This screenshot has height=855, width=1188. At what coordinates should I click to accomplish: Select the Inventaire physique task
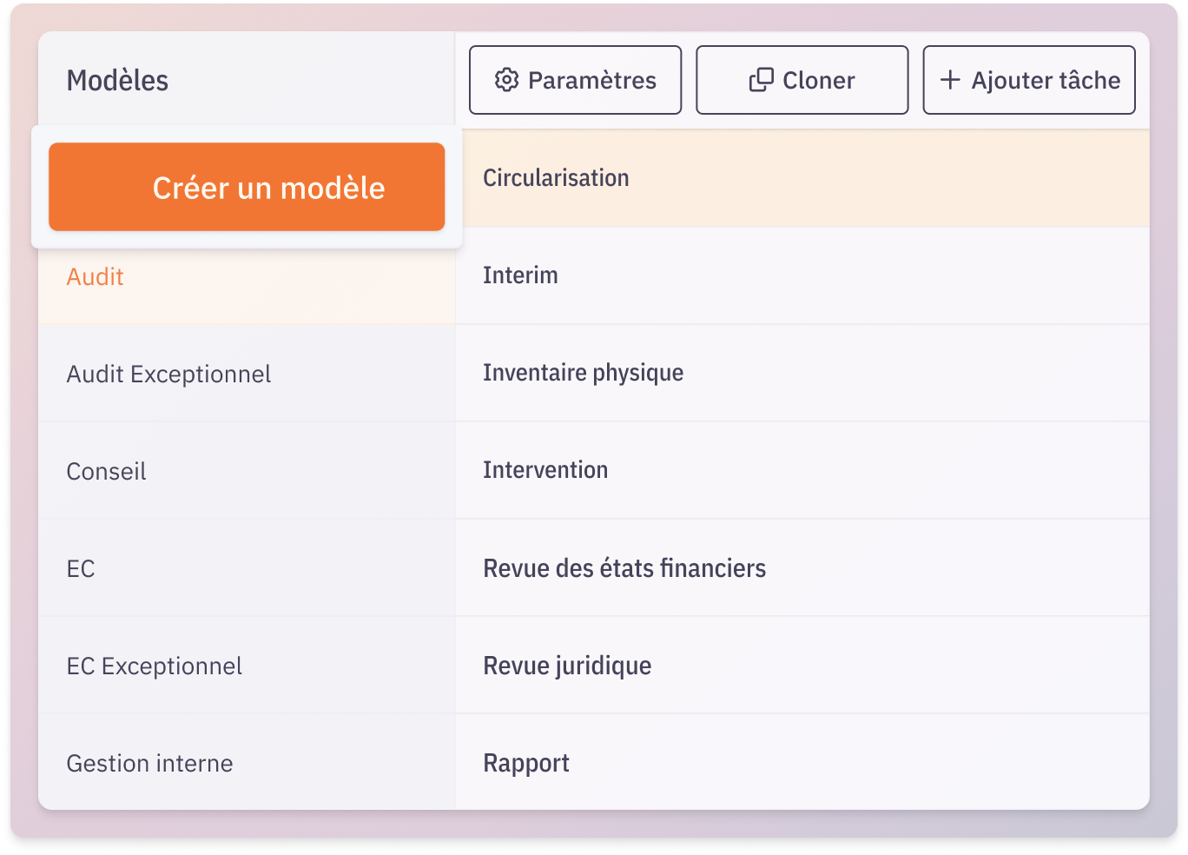(x=802, y=374)
